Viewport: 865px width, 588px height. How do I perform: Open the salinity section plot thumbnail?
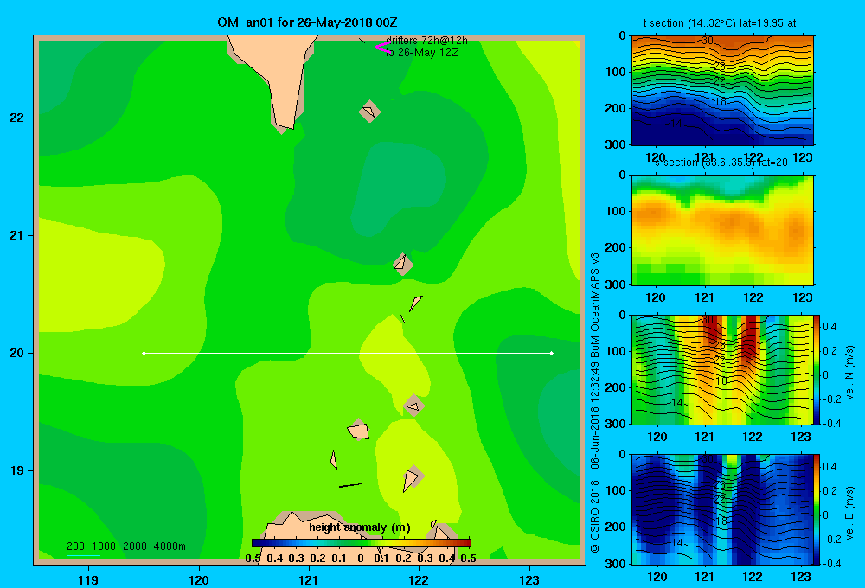(722, 230)
